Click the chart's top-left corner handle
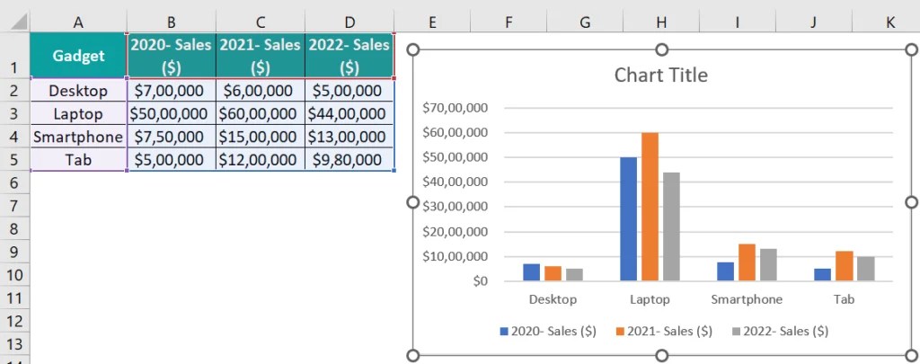 [413, 50]
